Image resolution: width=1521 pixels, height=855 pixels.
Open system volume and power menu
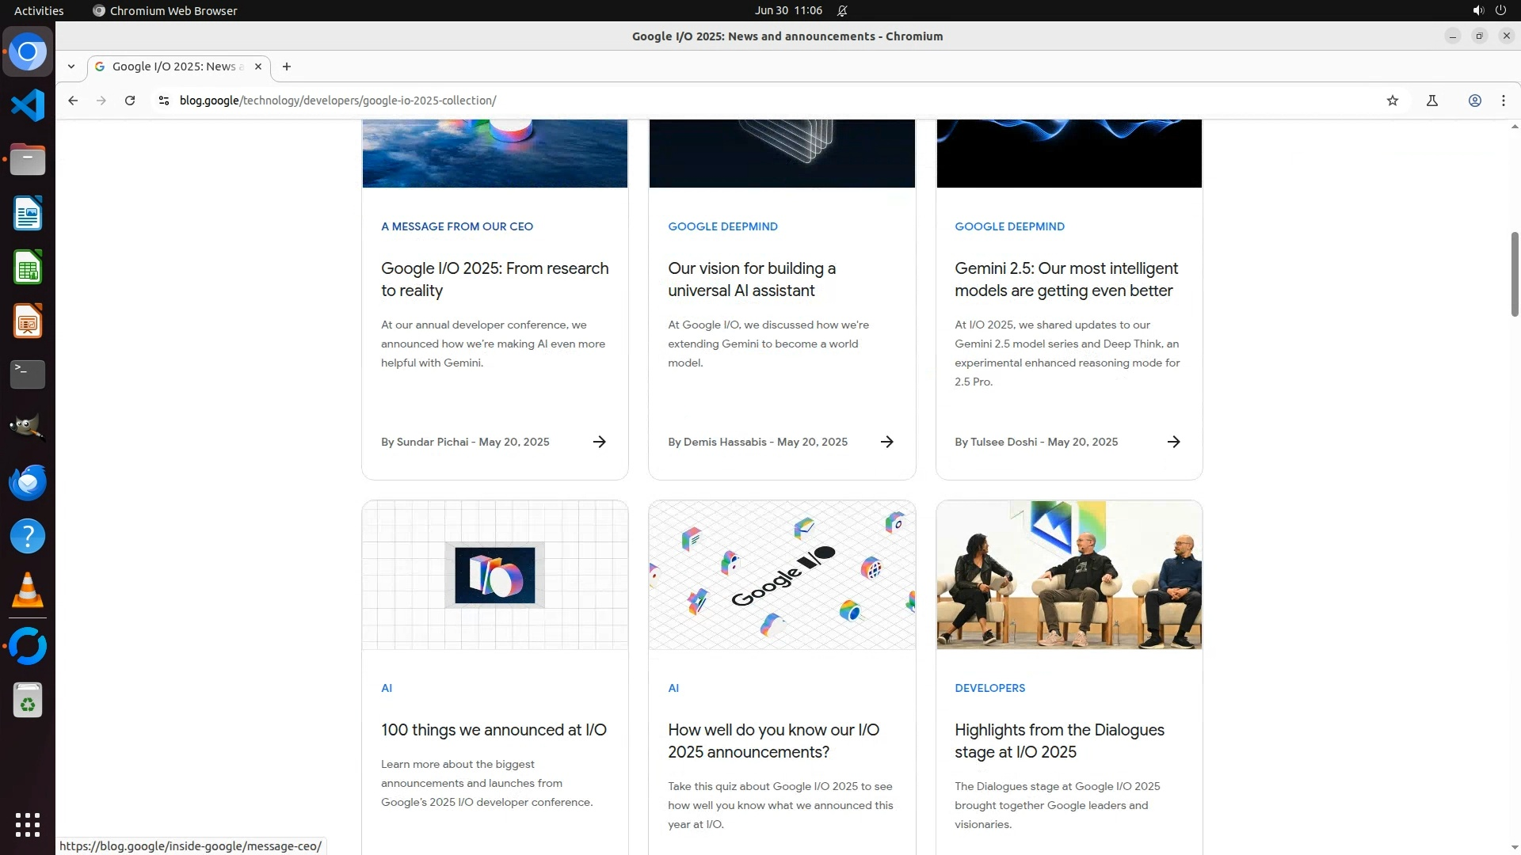1489,10
